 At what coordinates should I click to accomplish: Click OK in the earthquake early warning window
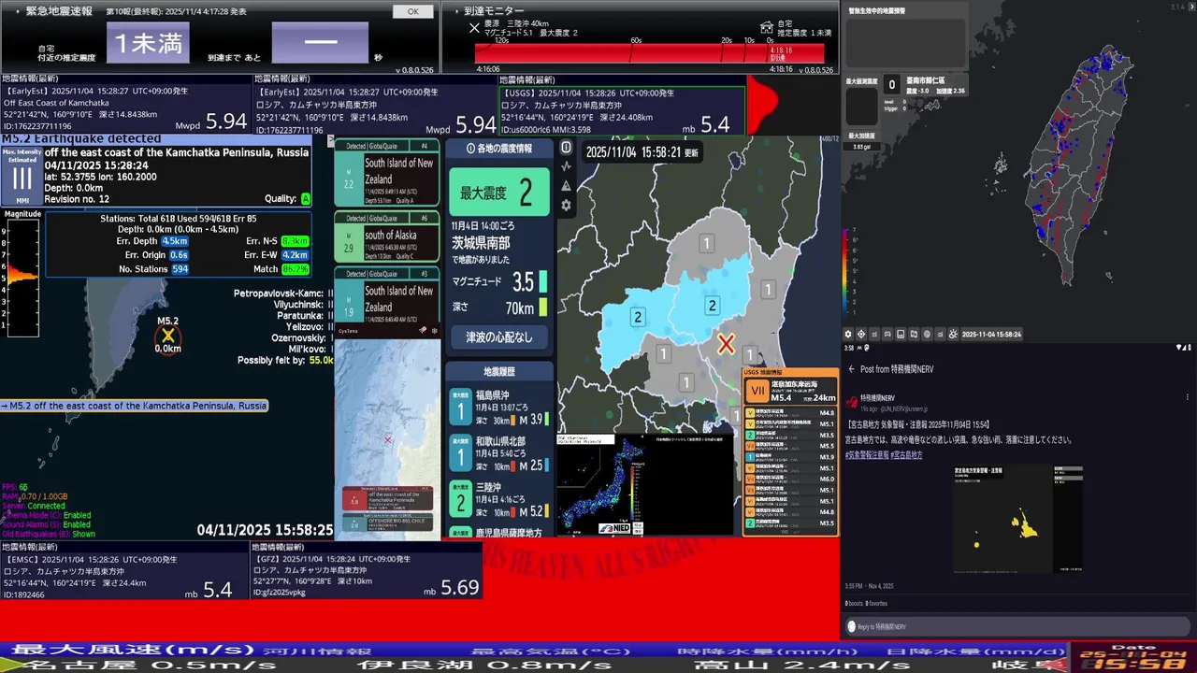point(412,11)
